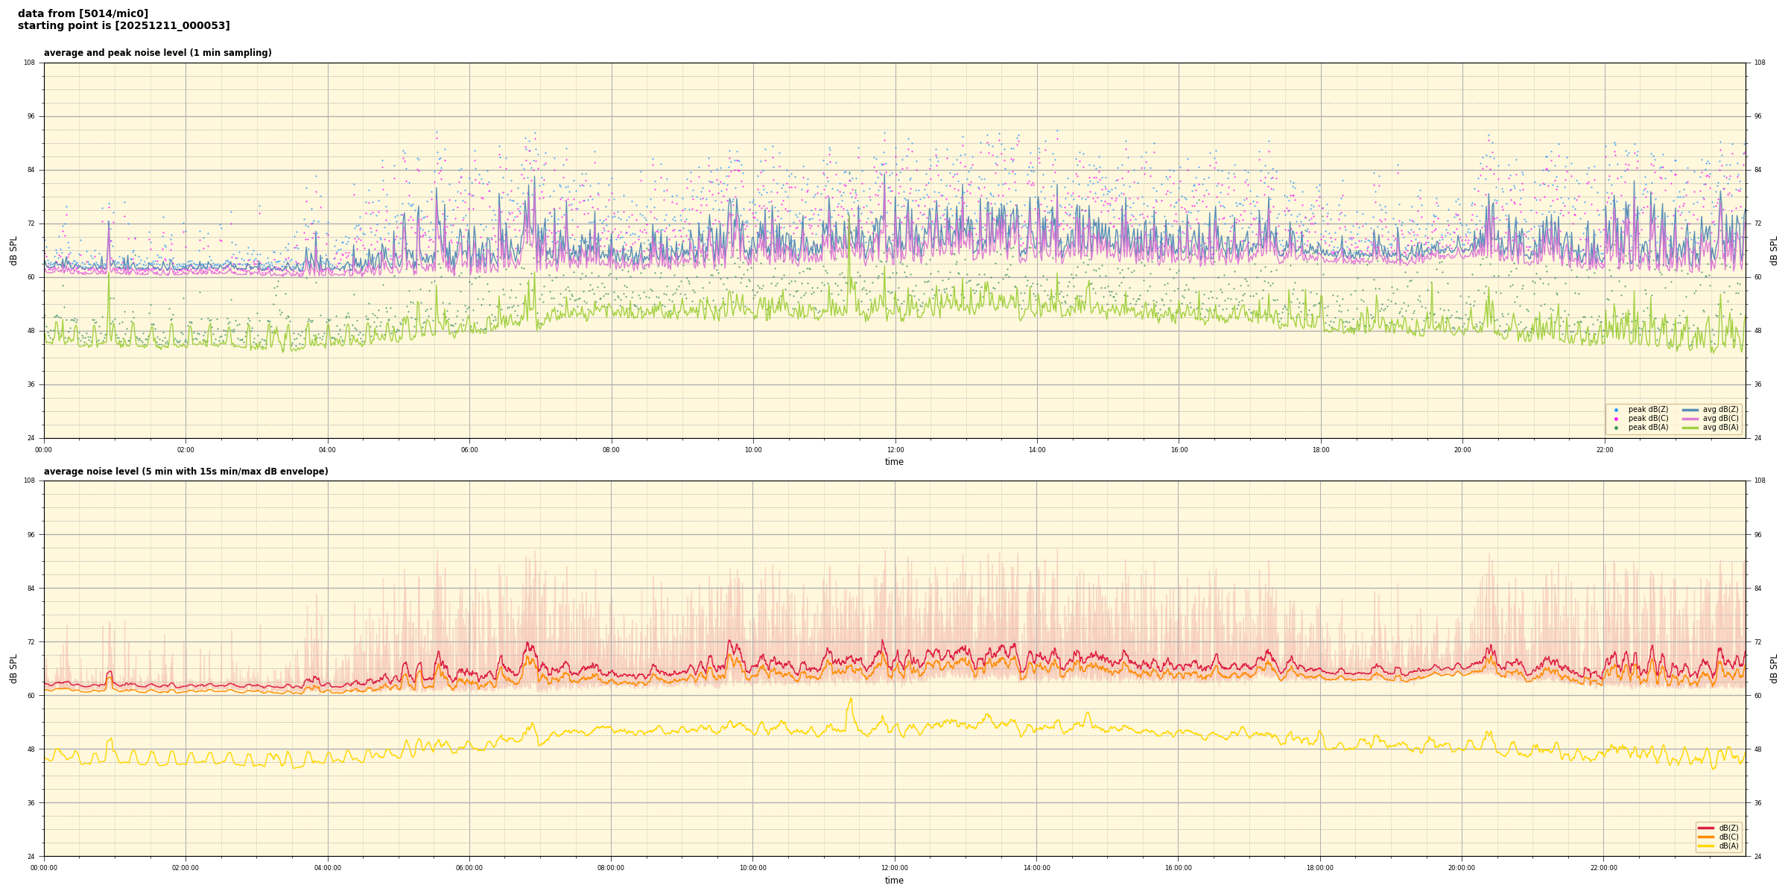
Task: Click the magenta peak dB(C) legend dot
Action: click(1616, 419)
